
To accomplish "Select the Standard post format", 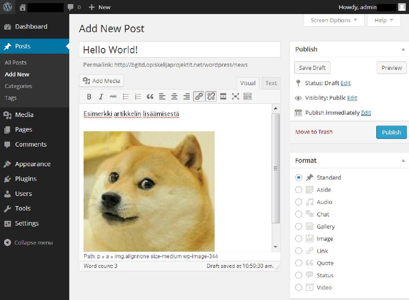I will click(x=299, y=177).
